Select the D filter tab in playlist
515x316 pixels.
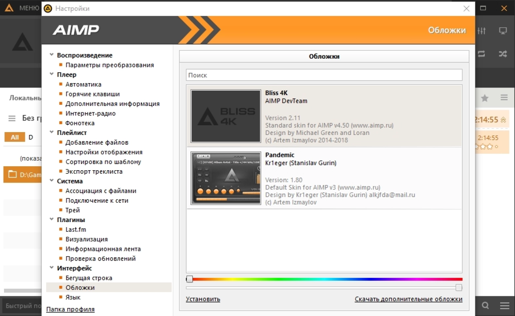[x=31, y=137]
